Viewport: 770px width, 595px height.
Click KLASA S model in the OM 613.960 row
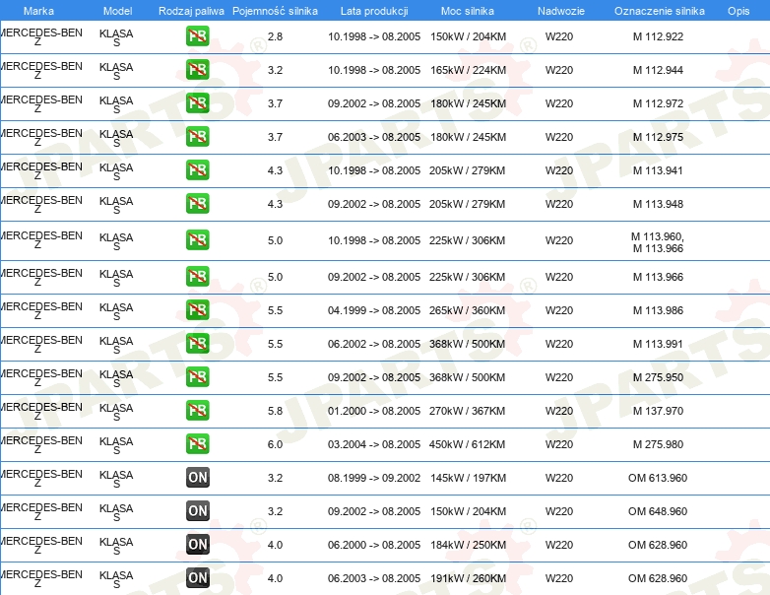[116, 479]
